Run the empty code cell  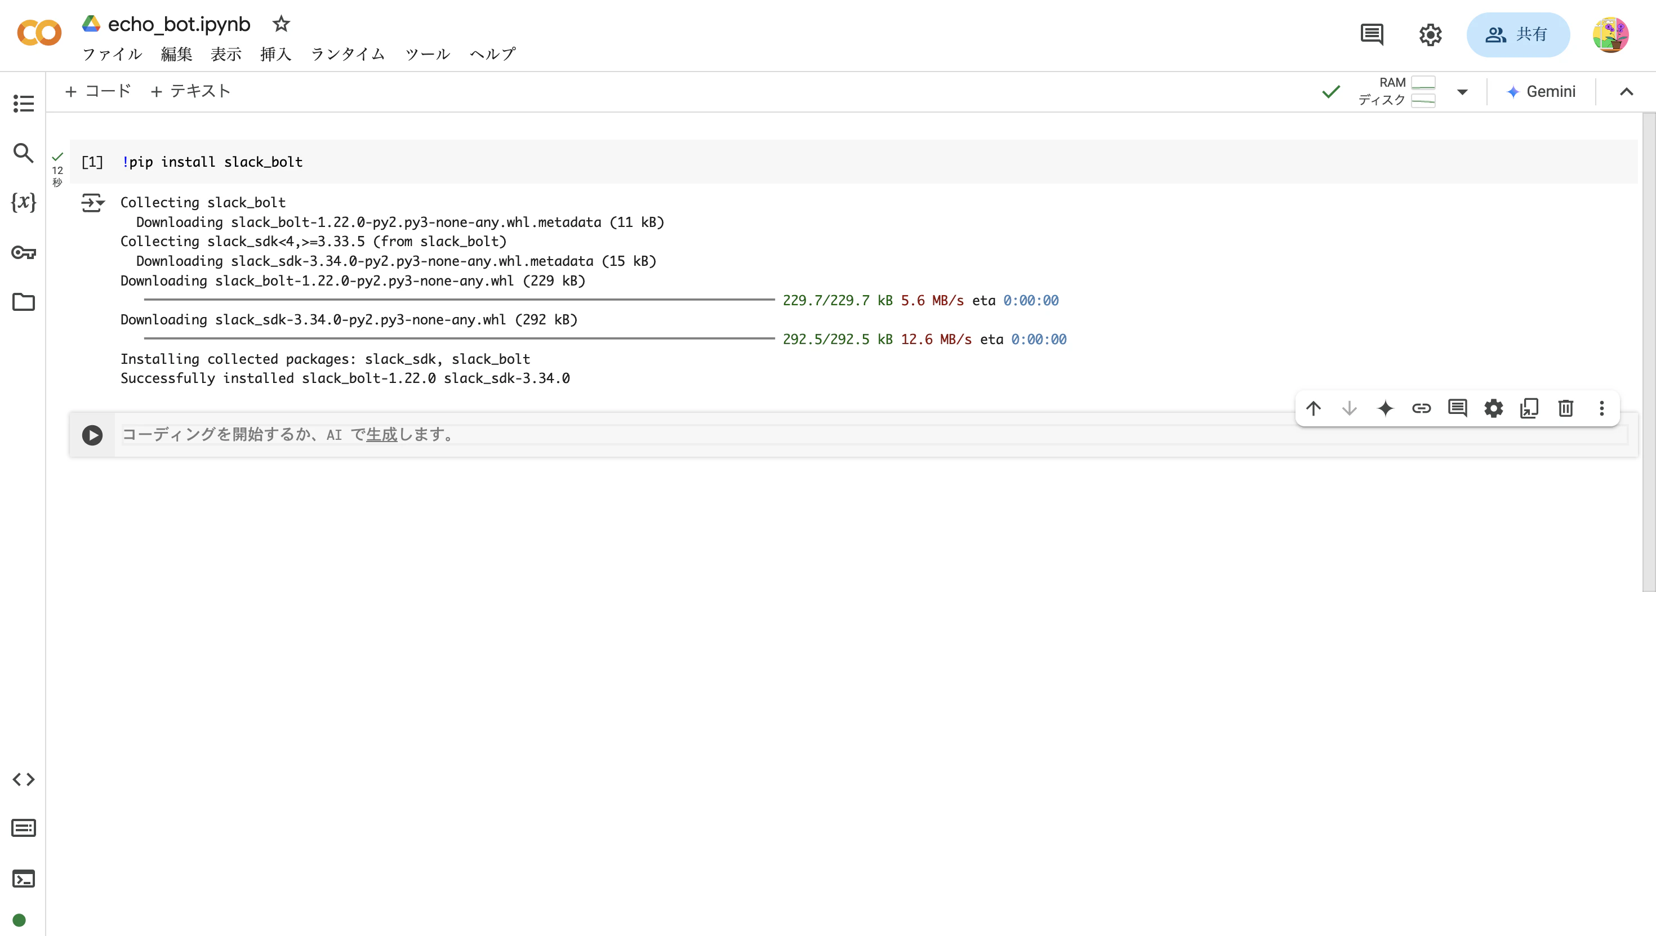[x=92, y=435]
